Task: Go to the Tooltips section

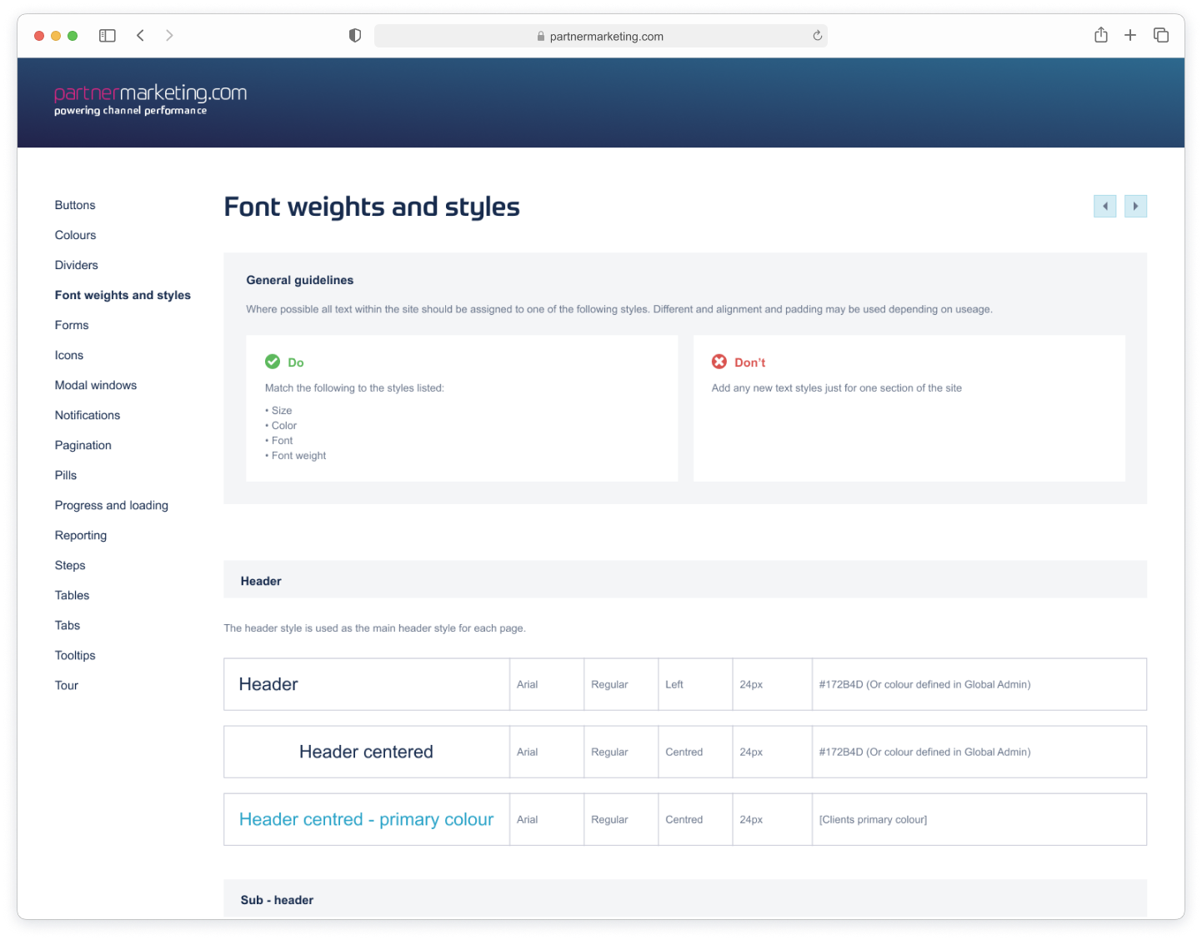Action: 75,655
